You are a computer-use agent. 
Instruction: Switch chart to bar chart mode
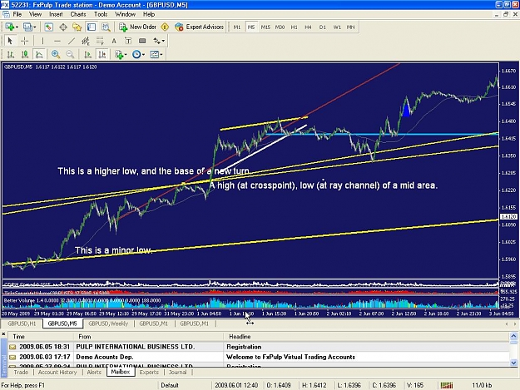pyautogui.click(x=11, y=54)
